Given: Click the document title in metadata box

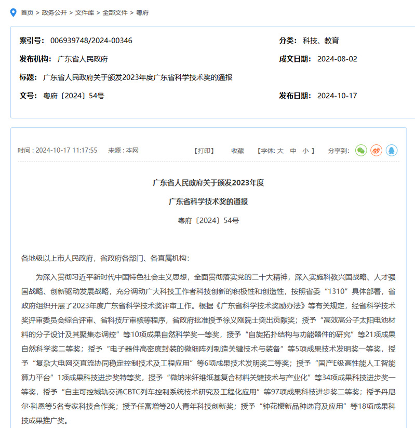Looking at the screenshot, I should pos(138,77).
